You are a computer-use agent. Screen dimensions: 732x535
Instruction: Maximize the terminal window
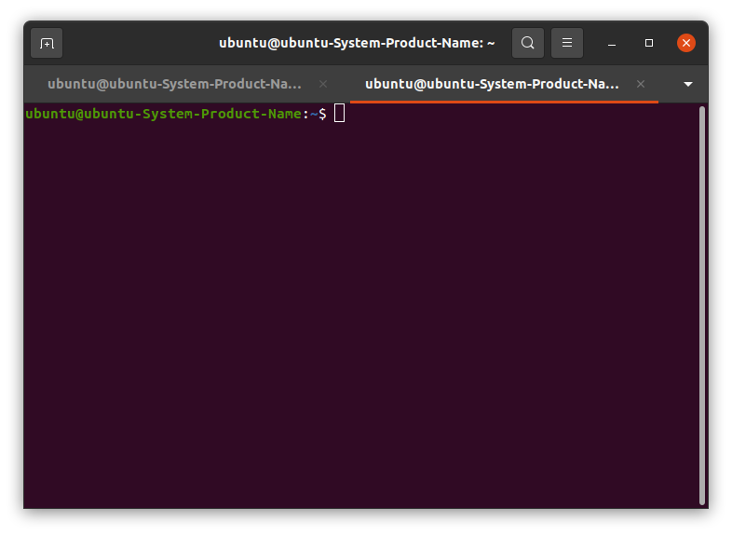point(649,43)
